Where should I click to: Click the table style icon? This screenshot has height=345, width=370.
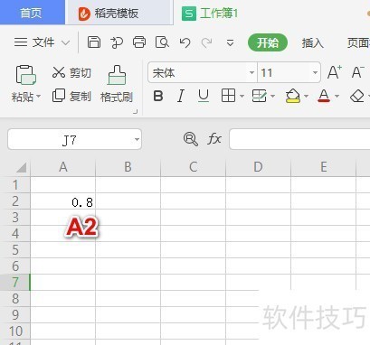(260, 96)
